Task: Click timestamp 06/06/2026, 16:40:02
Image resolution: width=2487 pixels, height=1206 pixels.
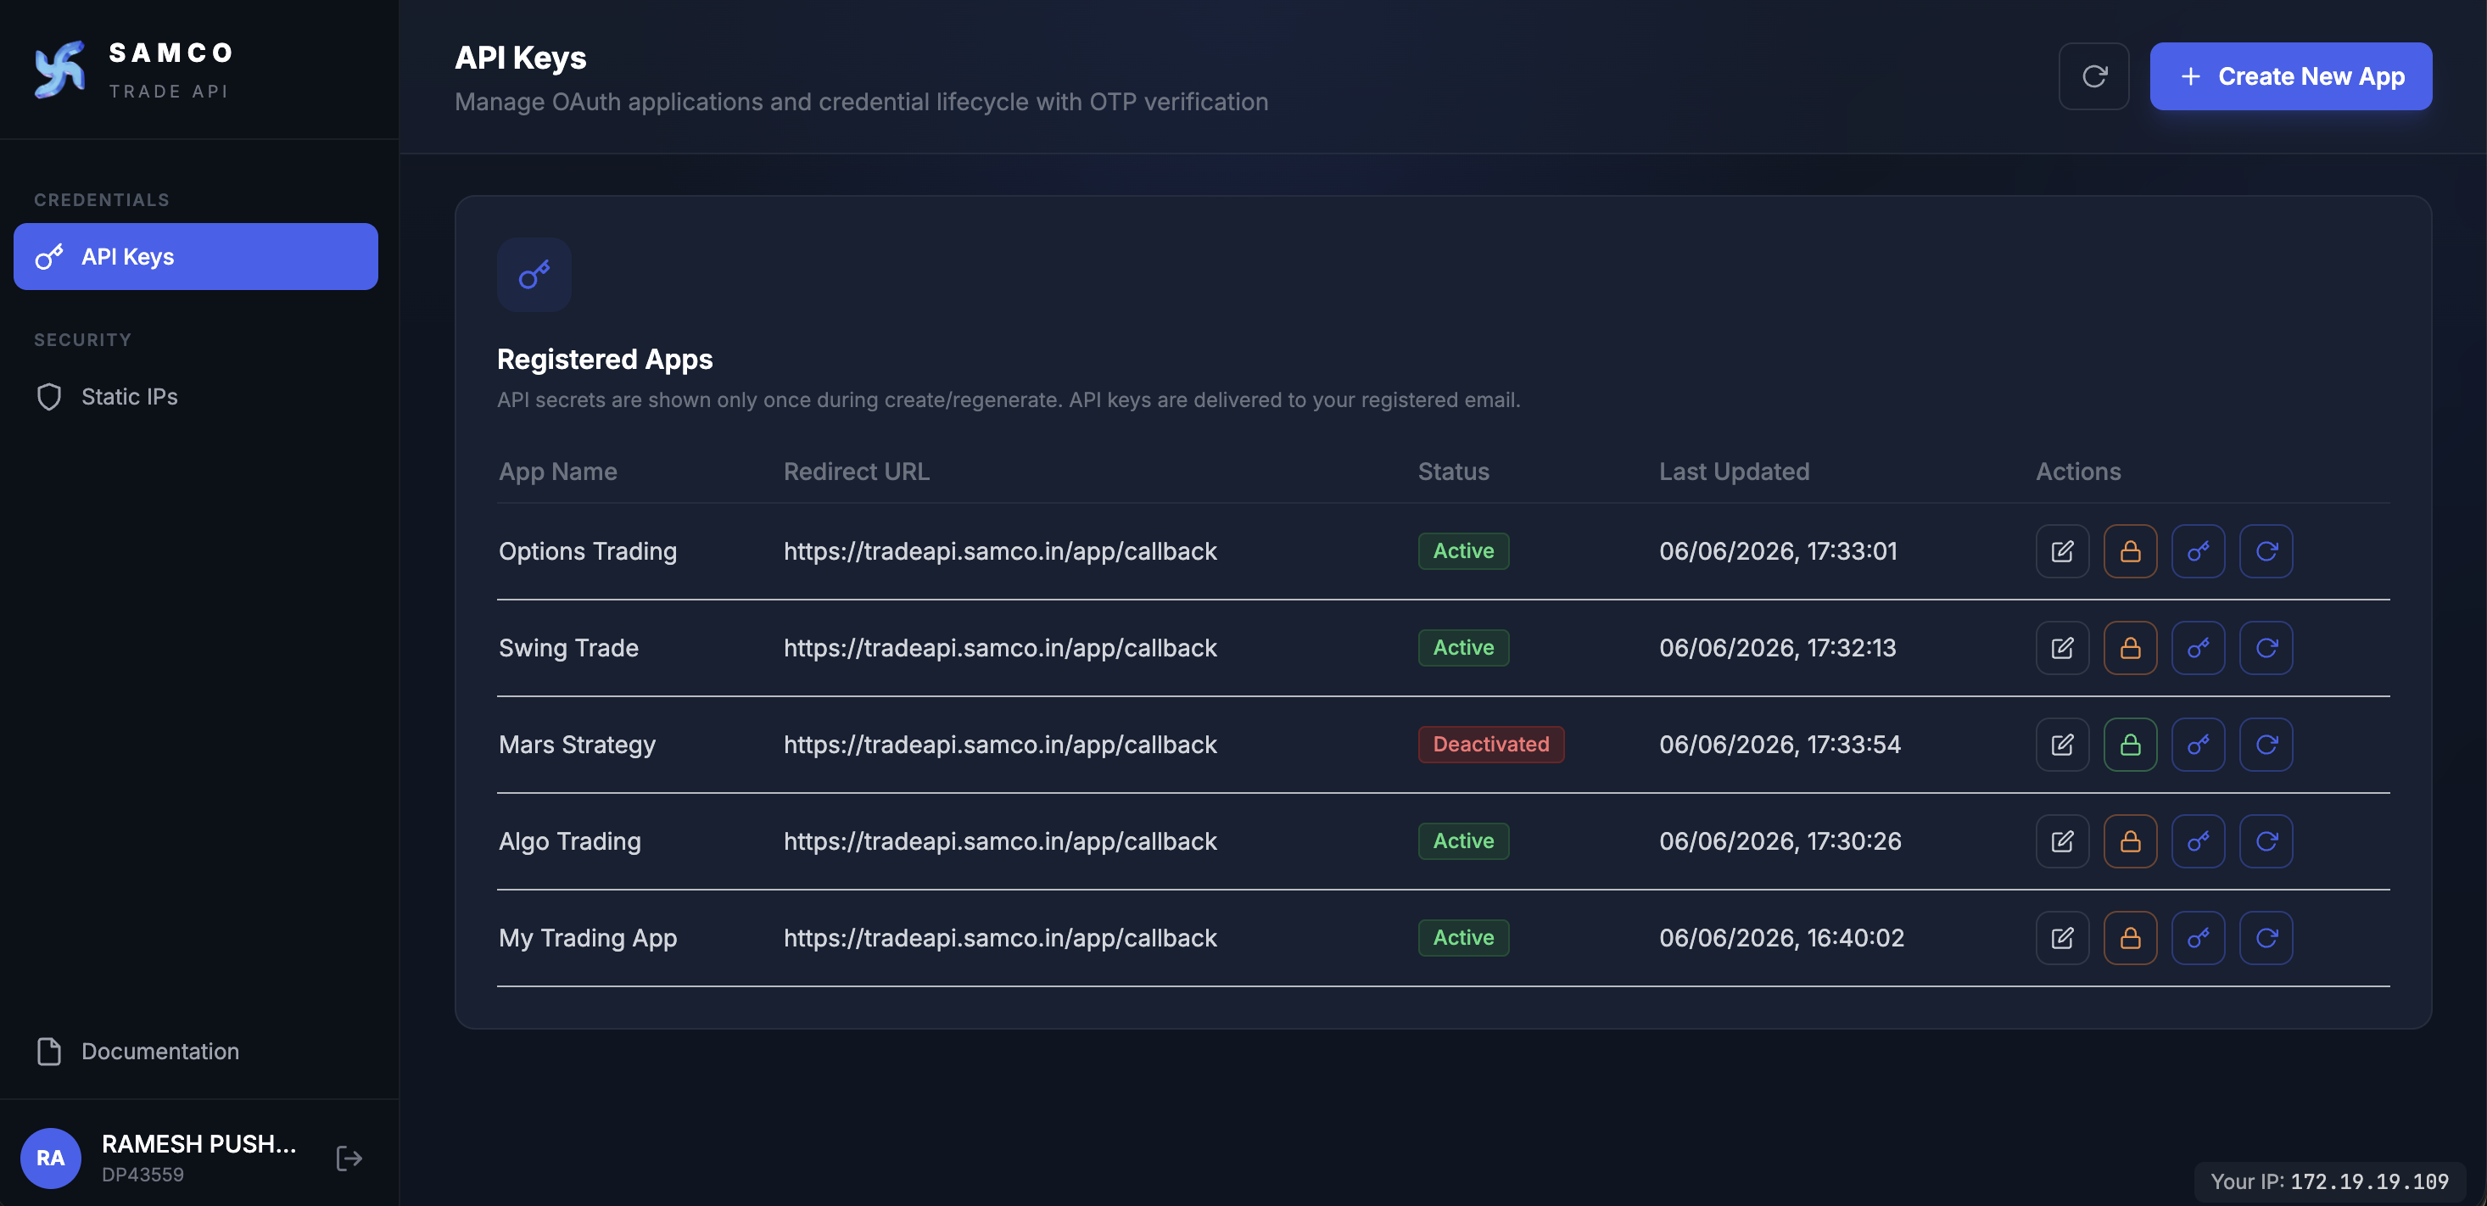Action: pos(1782,937)
